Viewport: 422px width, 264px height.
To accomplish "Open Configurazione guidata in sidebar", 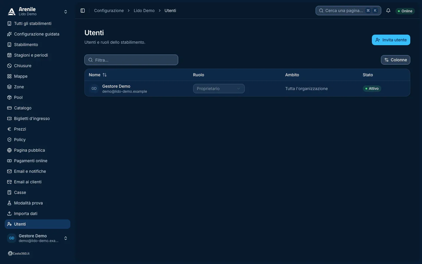I will (38, 34).
